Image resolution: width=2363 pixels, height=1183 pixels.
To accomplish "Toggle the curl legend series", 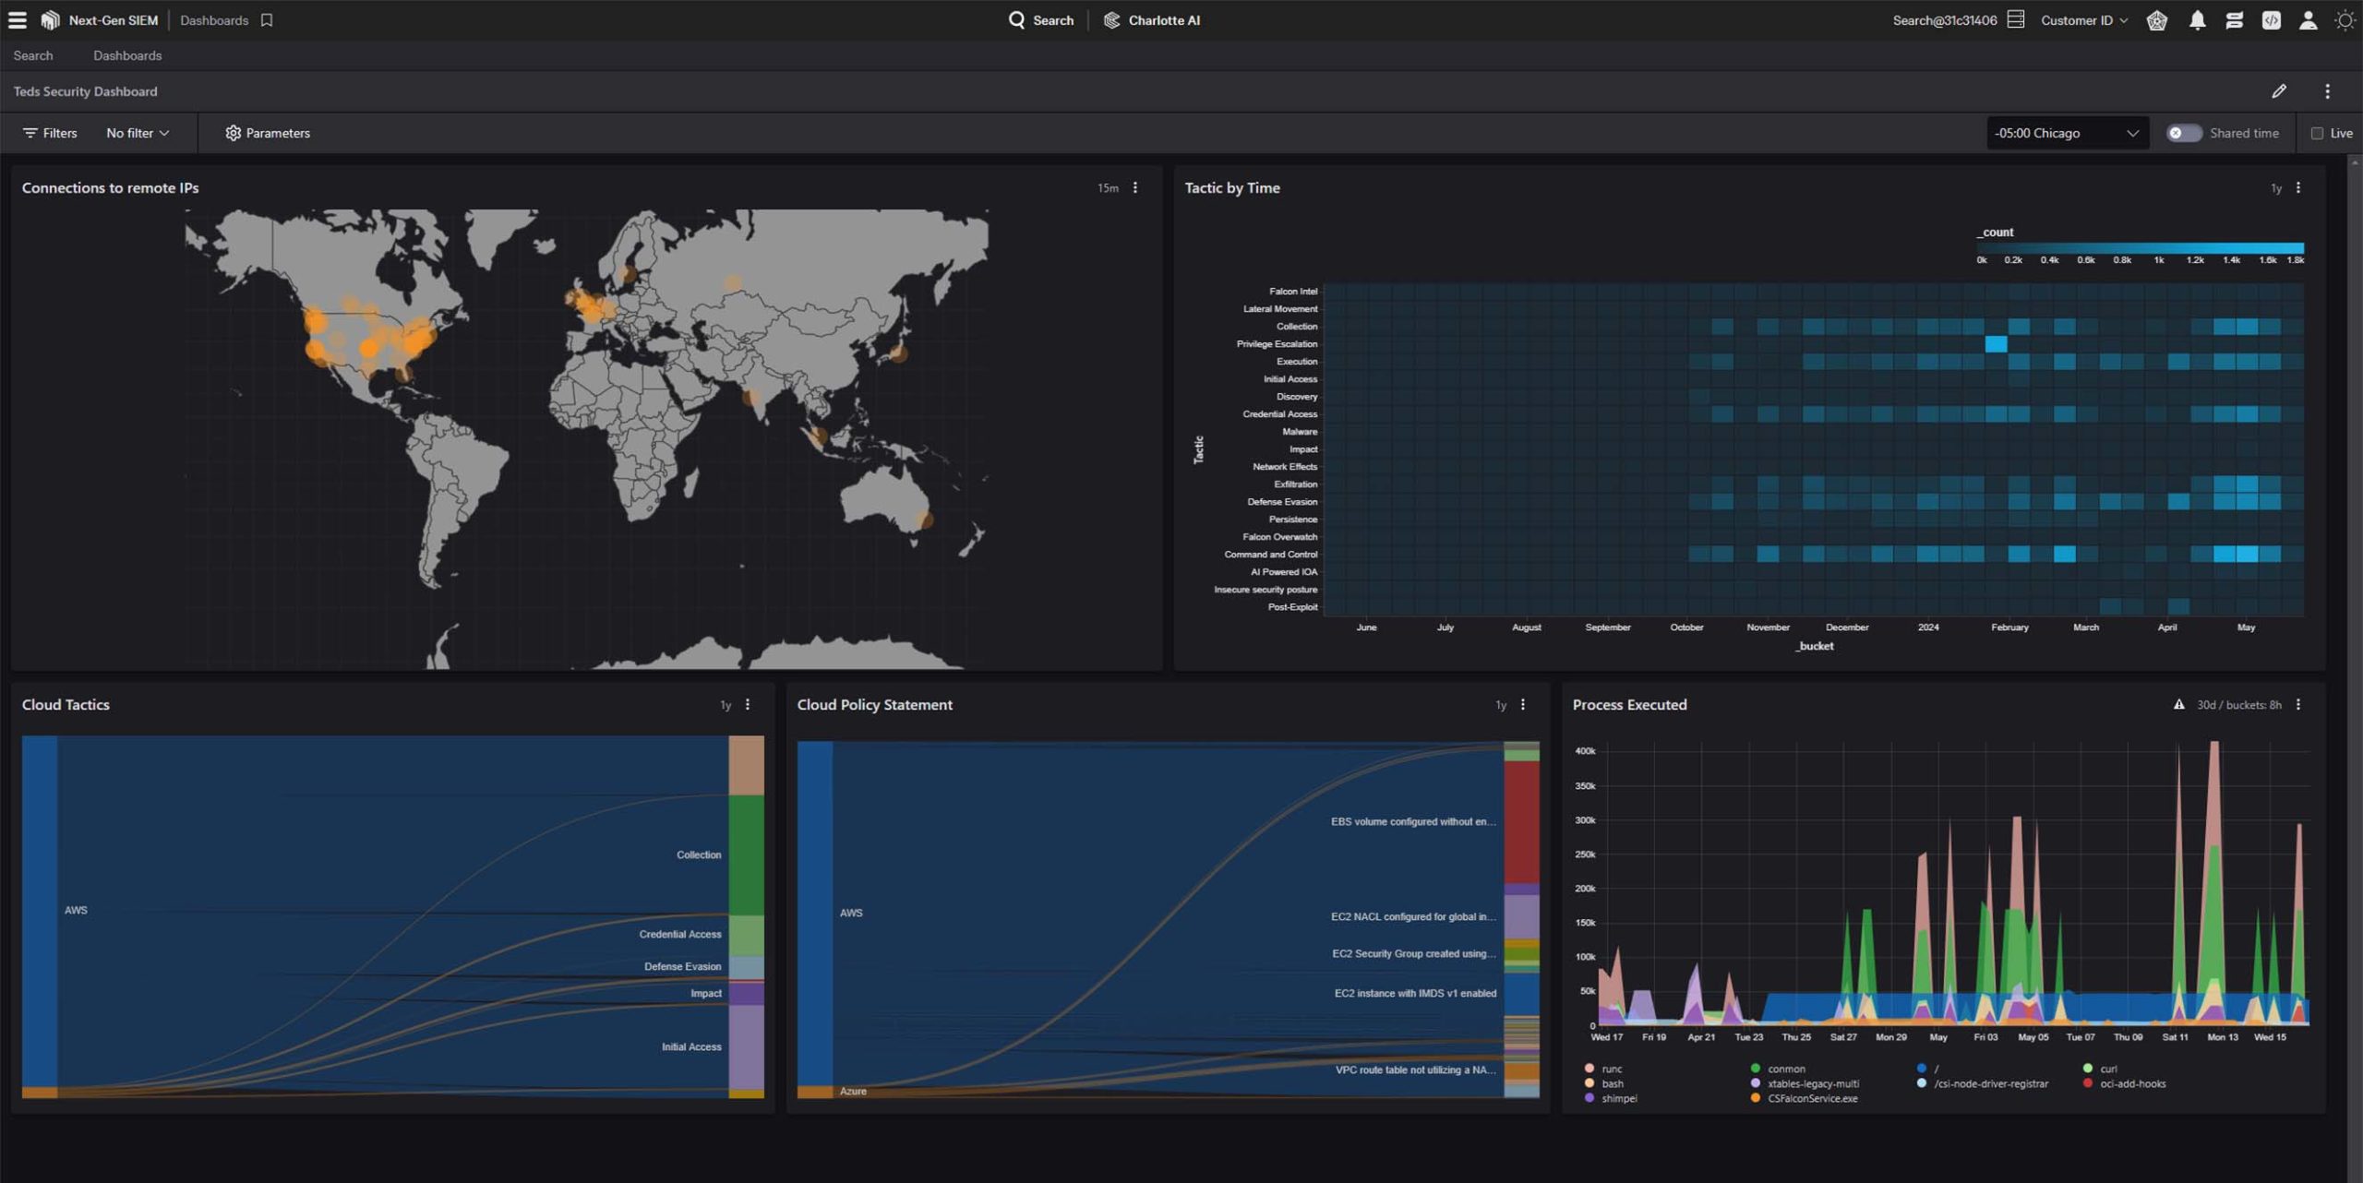I will tap(2100, 1069).
